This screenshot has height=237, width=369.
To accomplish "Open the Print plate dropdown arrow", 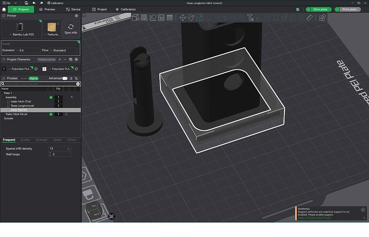I will (x=337, y=10).
